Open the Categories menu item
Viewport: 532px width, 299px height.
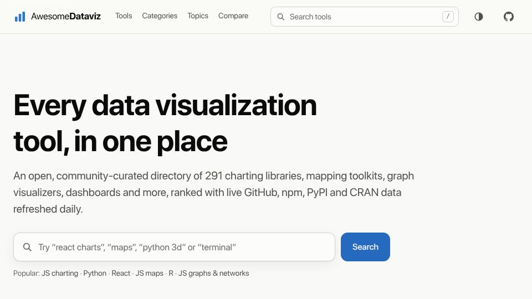(160, 16)
